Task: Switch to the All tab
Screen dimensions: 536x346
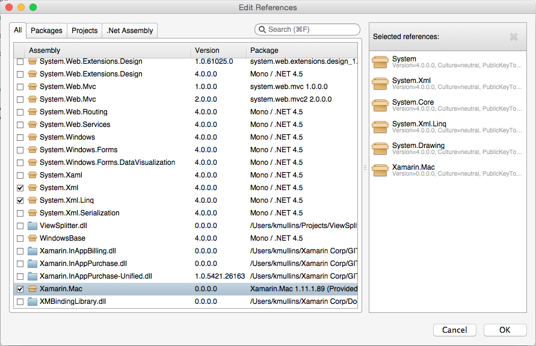Action: click(18, 30)
